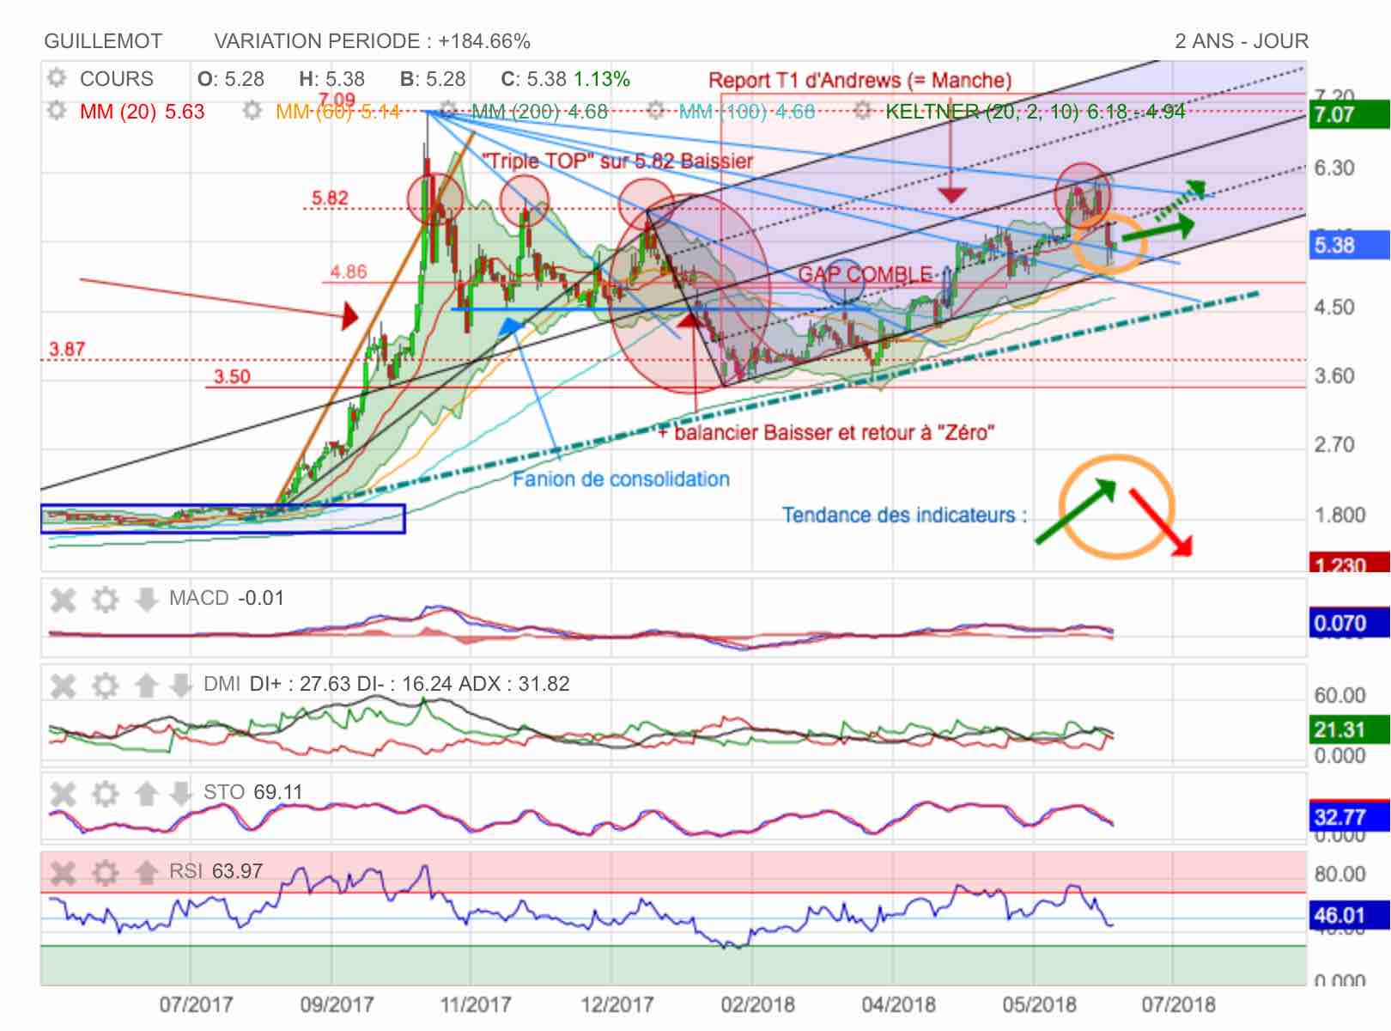Click the green 7.07 price axis tag
This screenshot has width=1391, height=1031.
(1348, 114)
